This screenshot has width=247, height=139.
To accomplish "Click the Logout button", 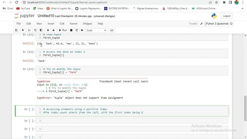I will pos(227,16).
